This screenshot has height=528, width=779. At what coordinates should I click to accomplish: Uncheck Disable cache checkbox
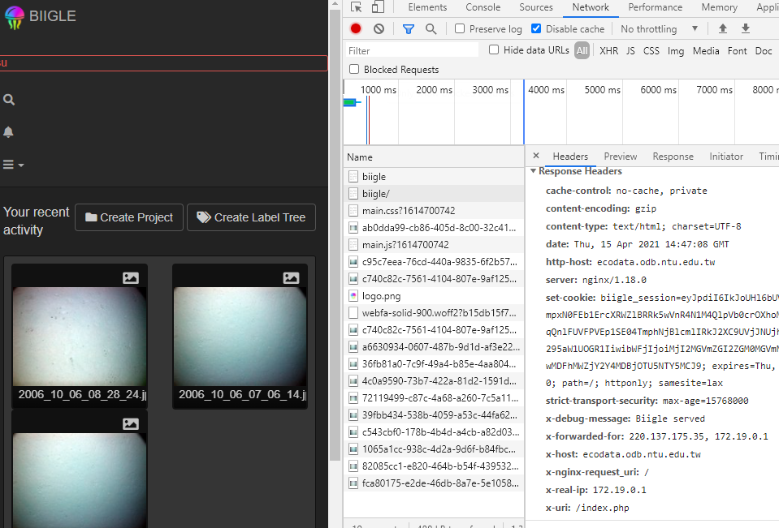coord(536,28)
